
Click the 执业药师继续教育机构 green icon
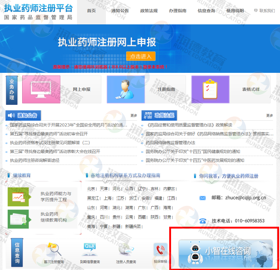tap(18, 219)
